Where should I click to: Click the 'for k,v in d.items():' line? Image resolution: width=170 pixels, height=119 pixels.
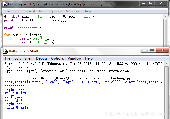pos(24,35)
